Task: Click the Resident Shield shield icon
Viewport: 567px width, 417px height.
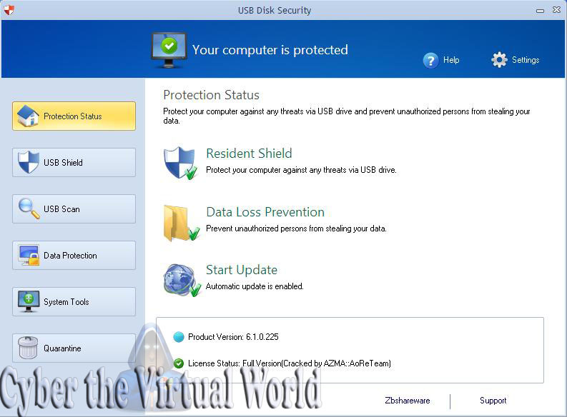Action: tap(180, 163)
